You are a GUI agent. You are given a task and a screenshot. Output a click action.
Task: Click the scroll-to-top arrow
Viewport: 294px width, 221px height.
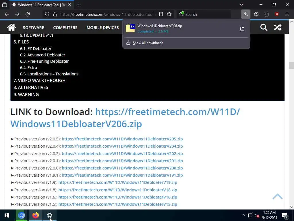[x=278, y=196]
